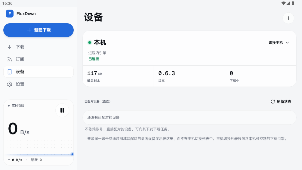Click the 还没有已配对的设备 empty row

pyautogui.click(x=189, y=117)
